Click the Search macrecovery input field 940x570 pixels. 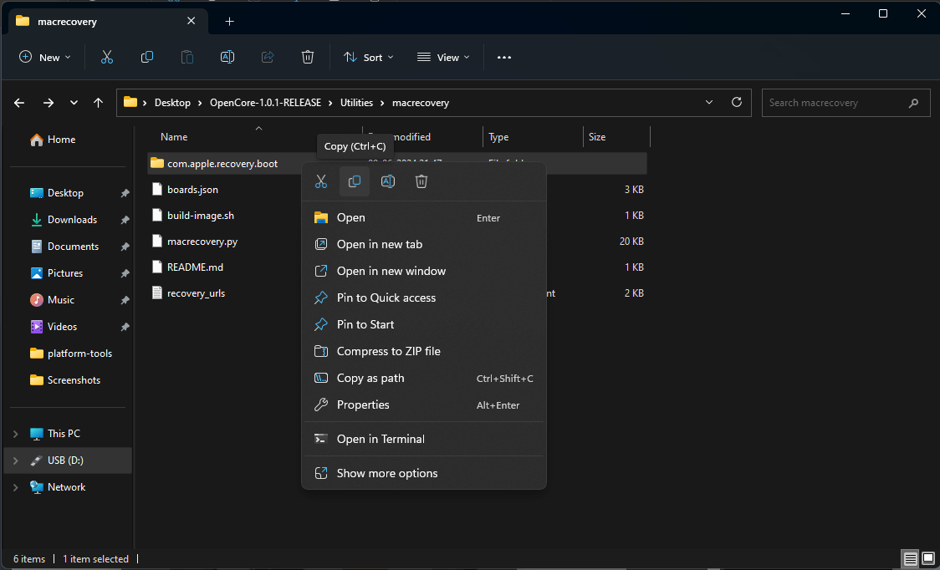point(845,102)
